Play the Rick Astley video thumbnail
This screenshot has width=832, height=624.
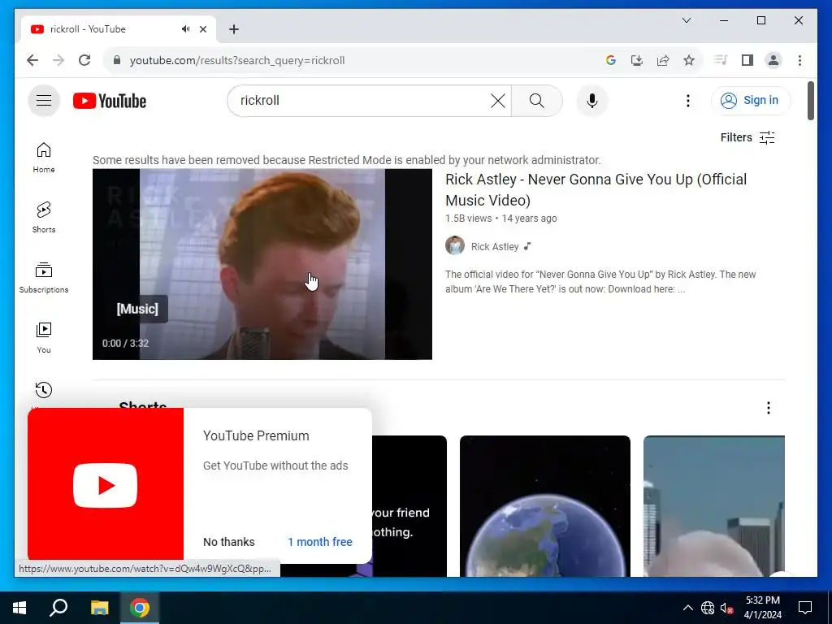(262, 264)
